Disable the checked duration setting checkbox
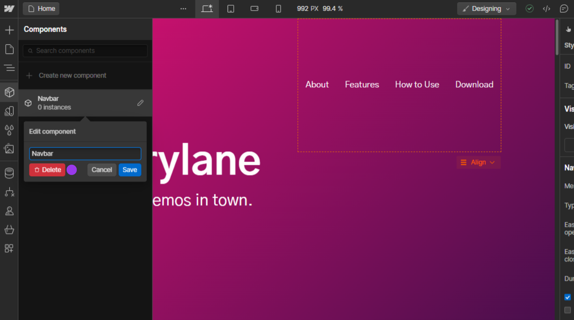This screenshot has width=574, height=320. pyautogui.click(x=567, y=297)
